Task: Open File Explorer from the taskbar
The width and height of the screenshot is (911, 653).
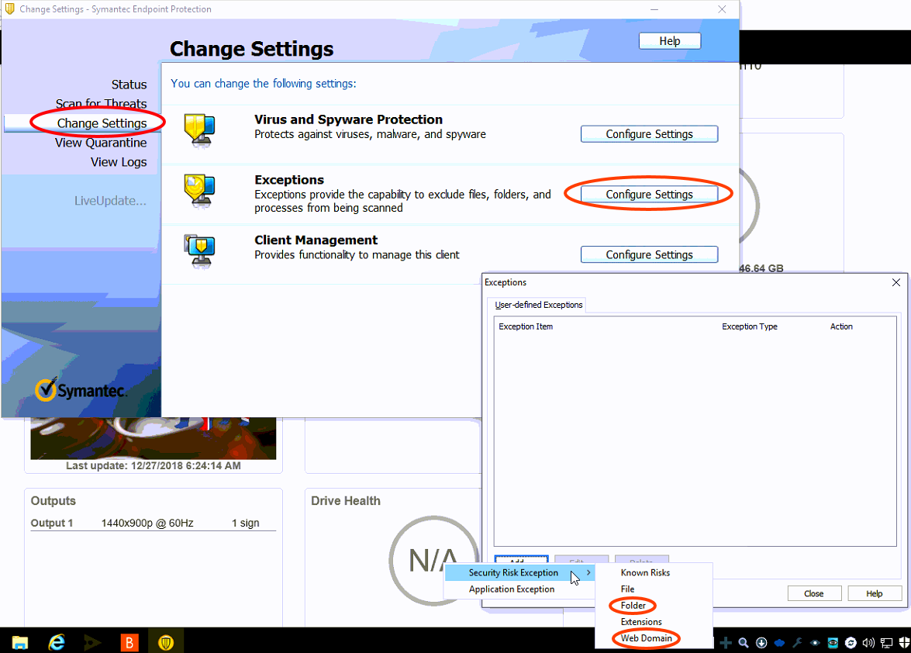Action: (x=20, y=642)
